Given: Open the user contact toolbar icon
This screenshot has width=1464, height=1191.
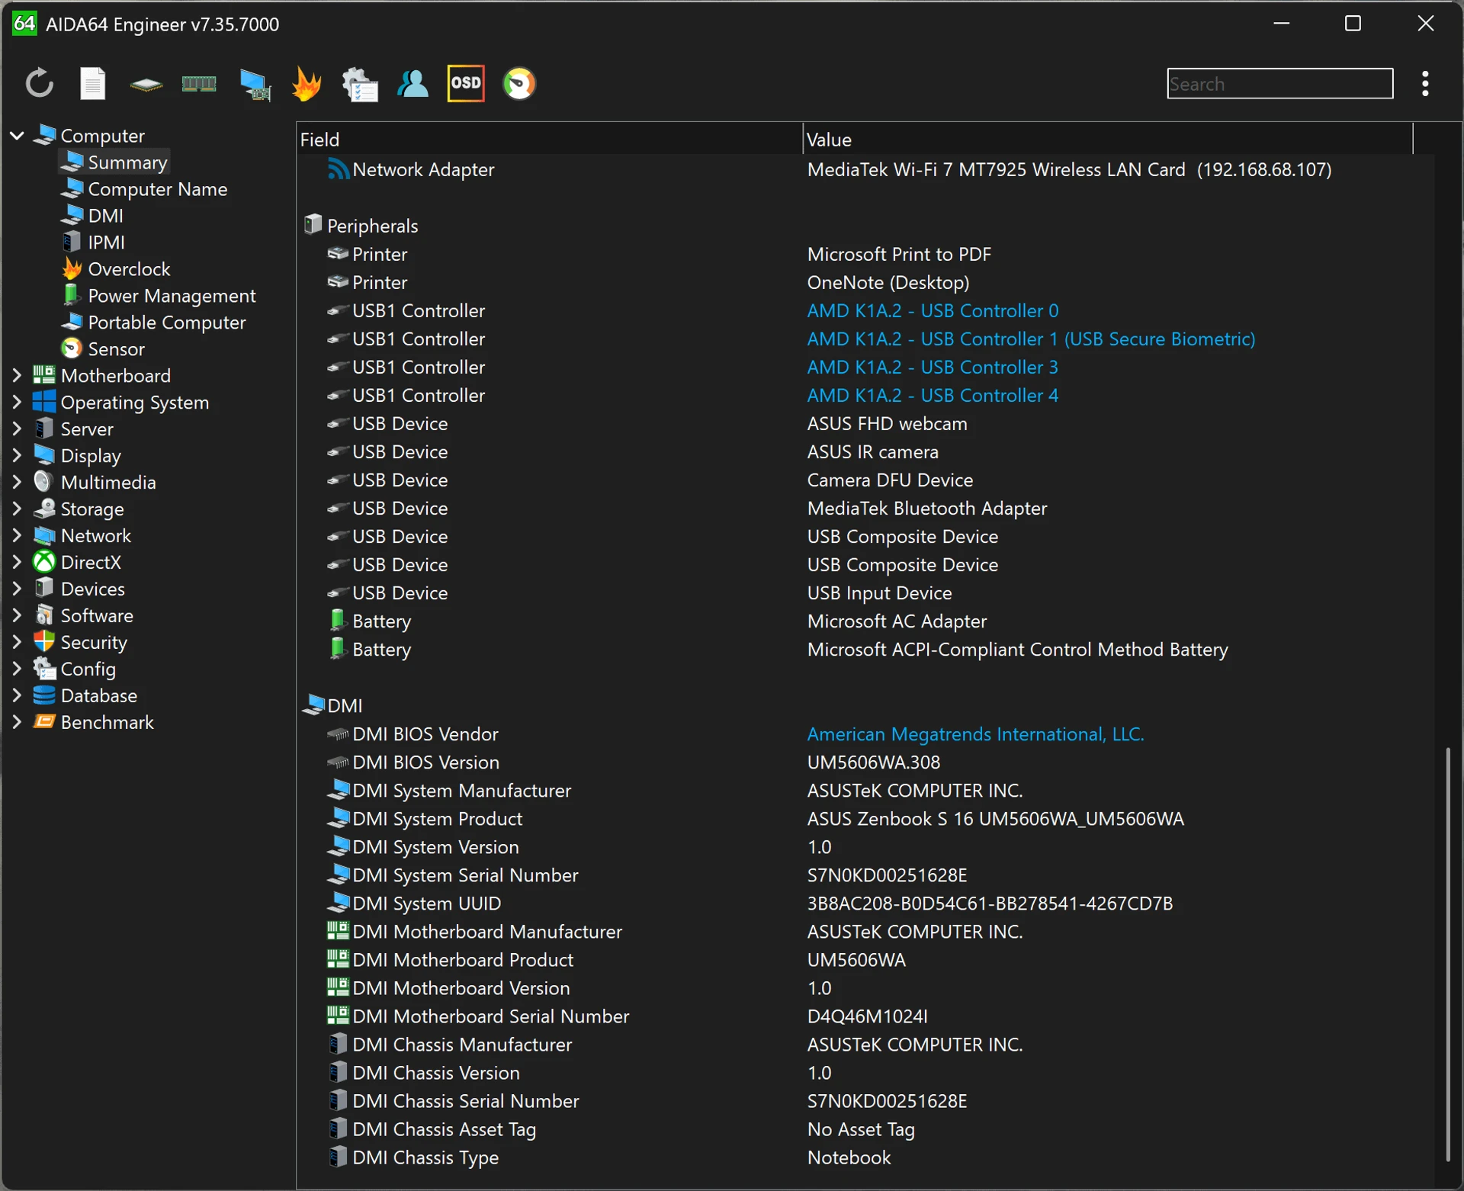Looking at the screenshot, I should pos(413,83).
